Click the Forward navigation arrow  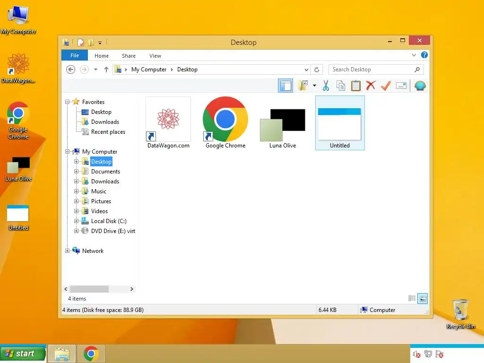click(x=84, y=69)
